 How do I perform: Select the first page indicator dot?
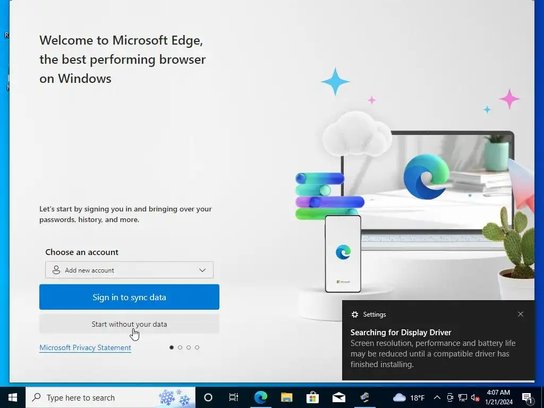point(172,347)
